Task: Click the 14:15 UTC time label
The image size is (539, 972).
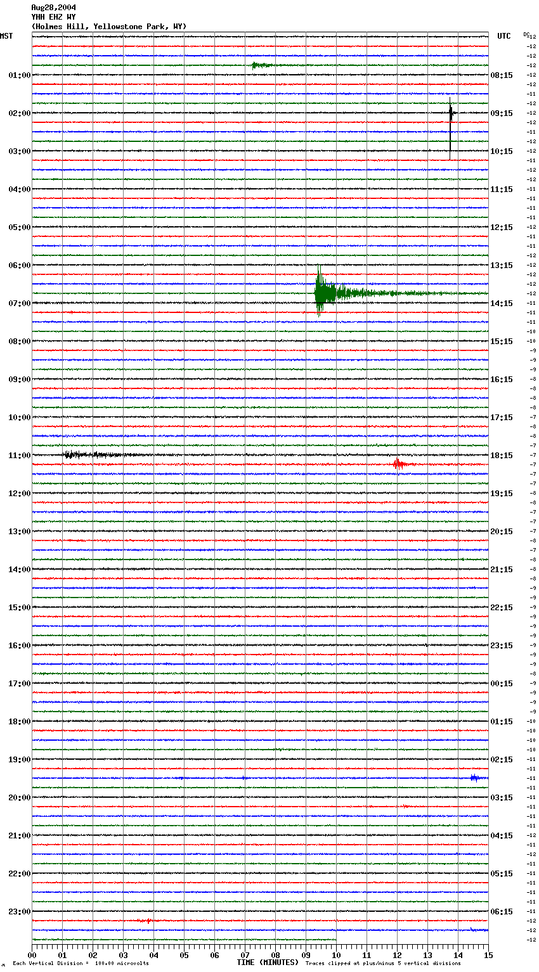Action: click(x=502, y=304)
